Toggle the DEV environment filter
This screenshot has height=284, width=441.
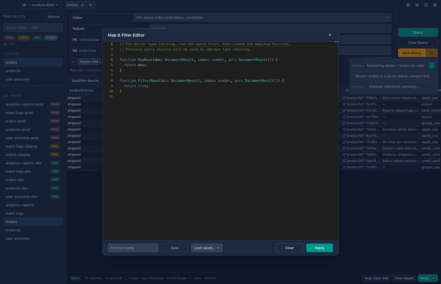[37, 38]
